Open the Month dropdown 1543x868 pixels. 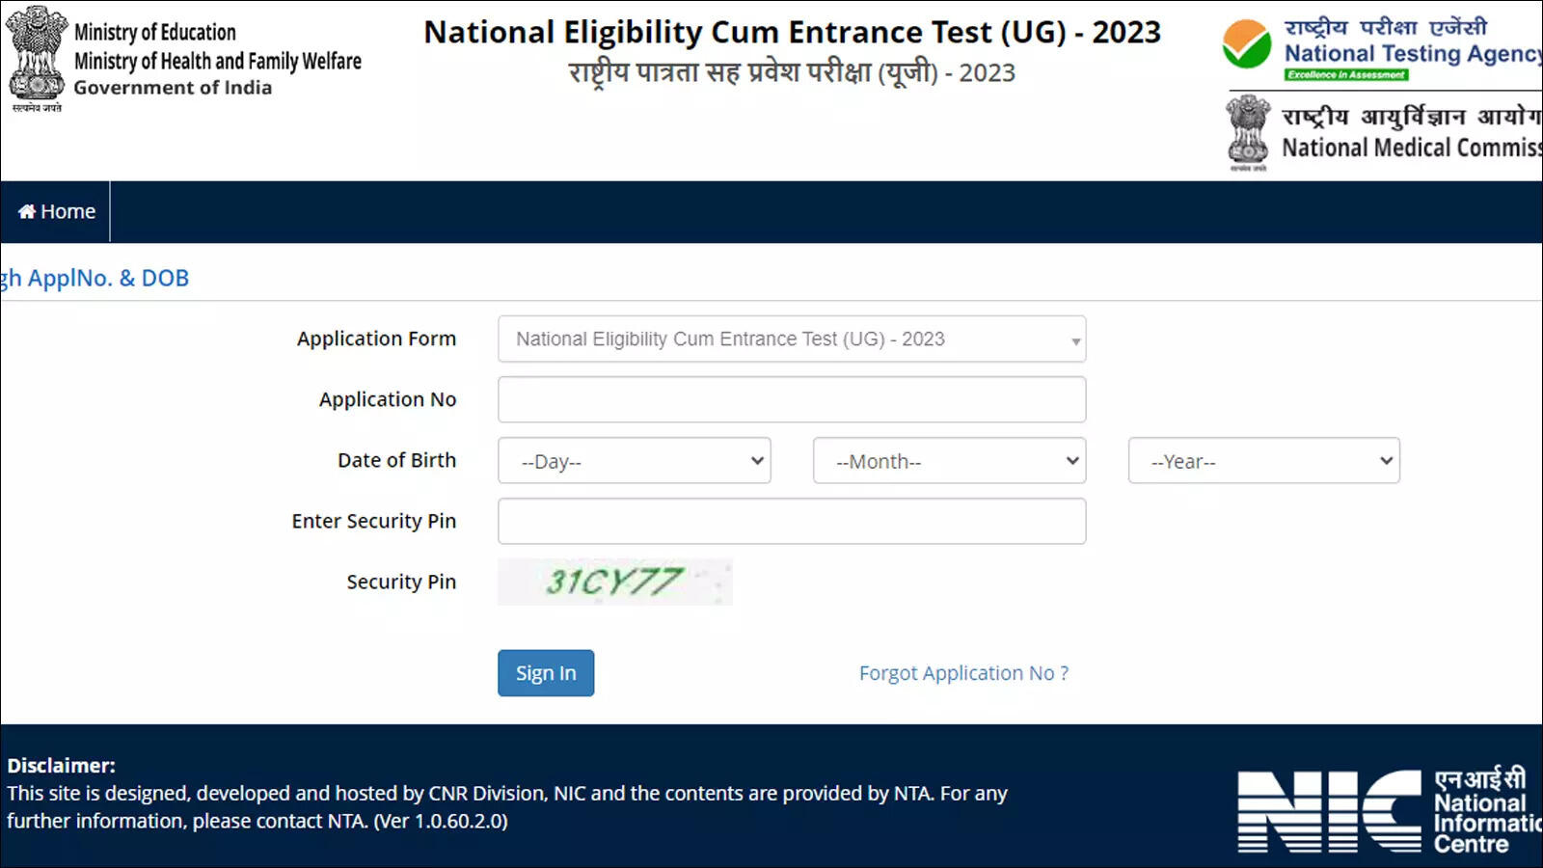pos(950,461)
